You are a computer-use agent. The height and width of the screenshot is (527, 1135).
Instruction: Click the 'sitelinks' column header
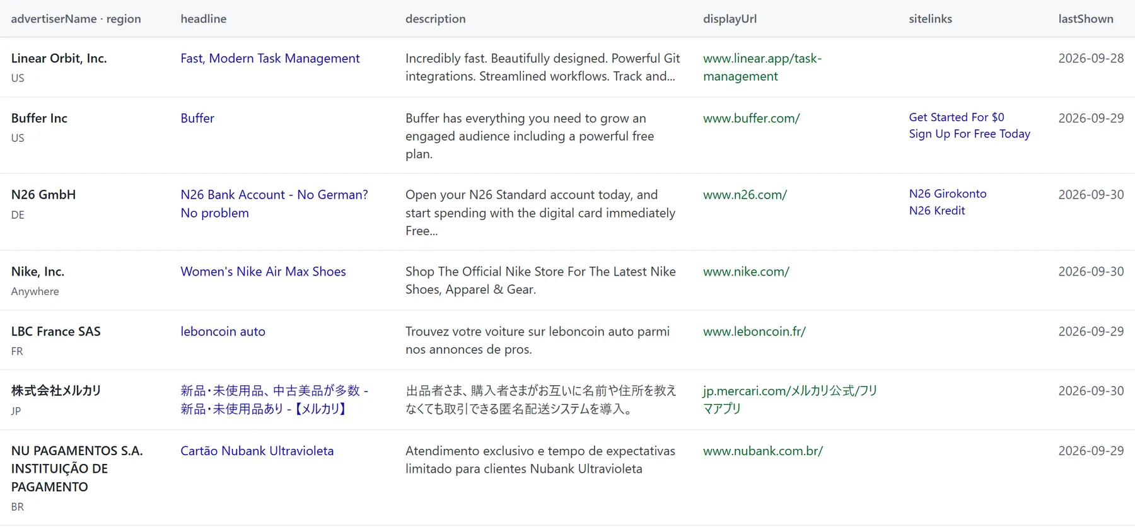[x=930, y=19]
